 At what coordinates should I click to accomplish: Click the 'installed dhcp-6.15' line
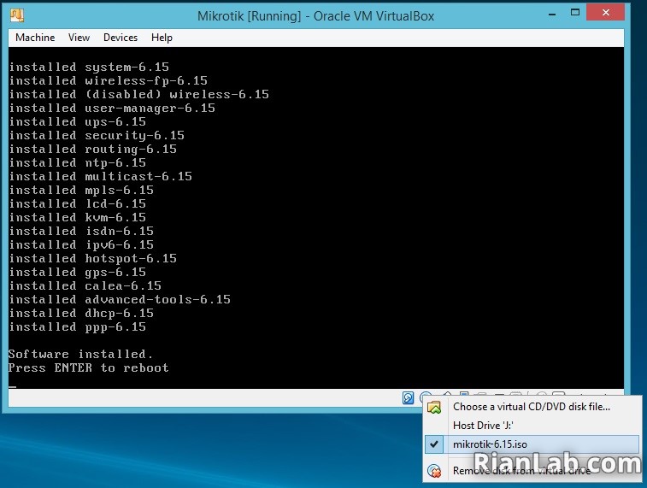tap(81, 313)
